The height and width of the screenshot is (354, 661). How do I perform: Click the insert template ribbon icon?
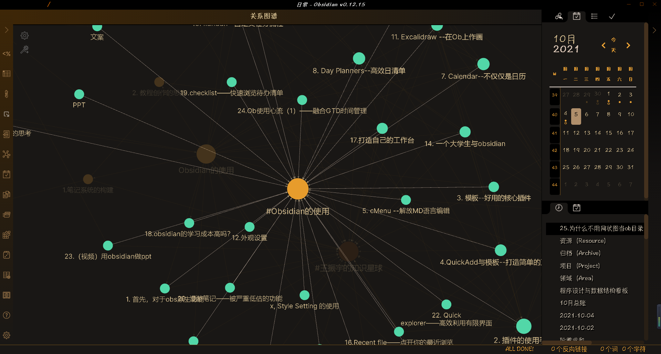[7, 194]
